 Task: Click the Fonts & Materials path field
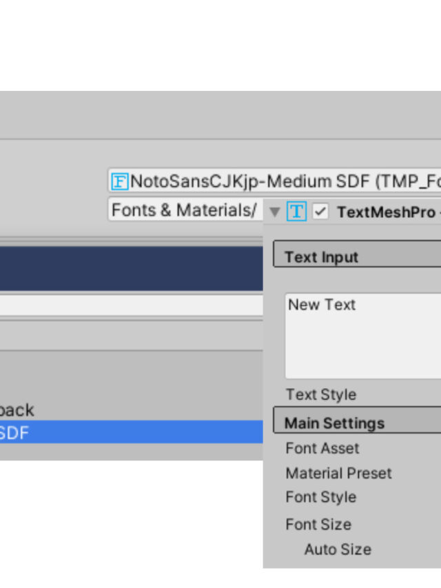click(185, 210)
